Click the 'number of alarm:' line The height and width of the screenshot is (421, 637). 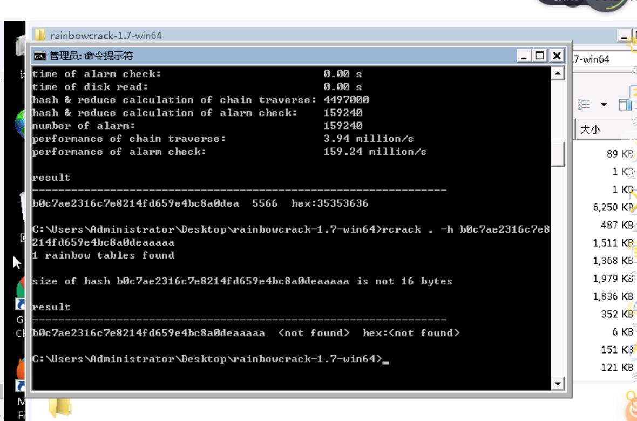[x=198, y=126]
